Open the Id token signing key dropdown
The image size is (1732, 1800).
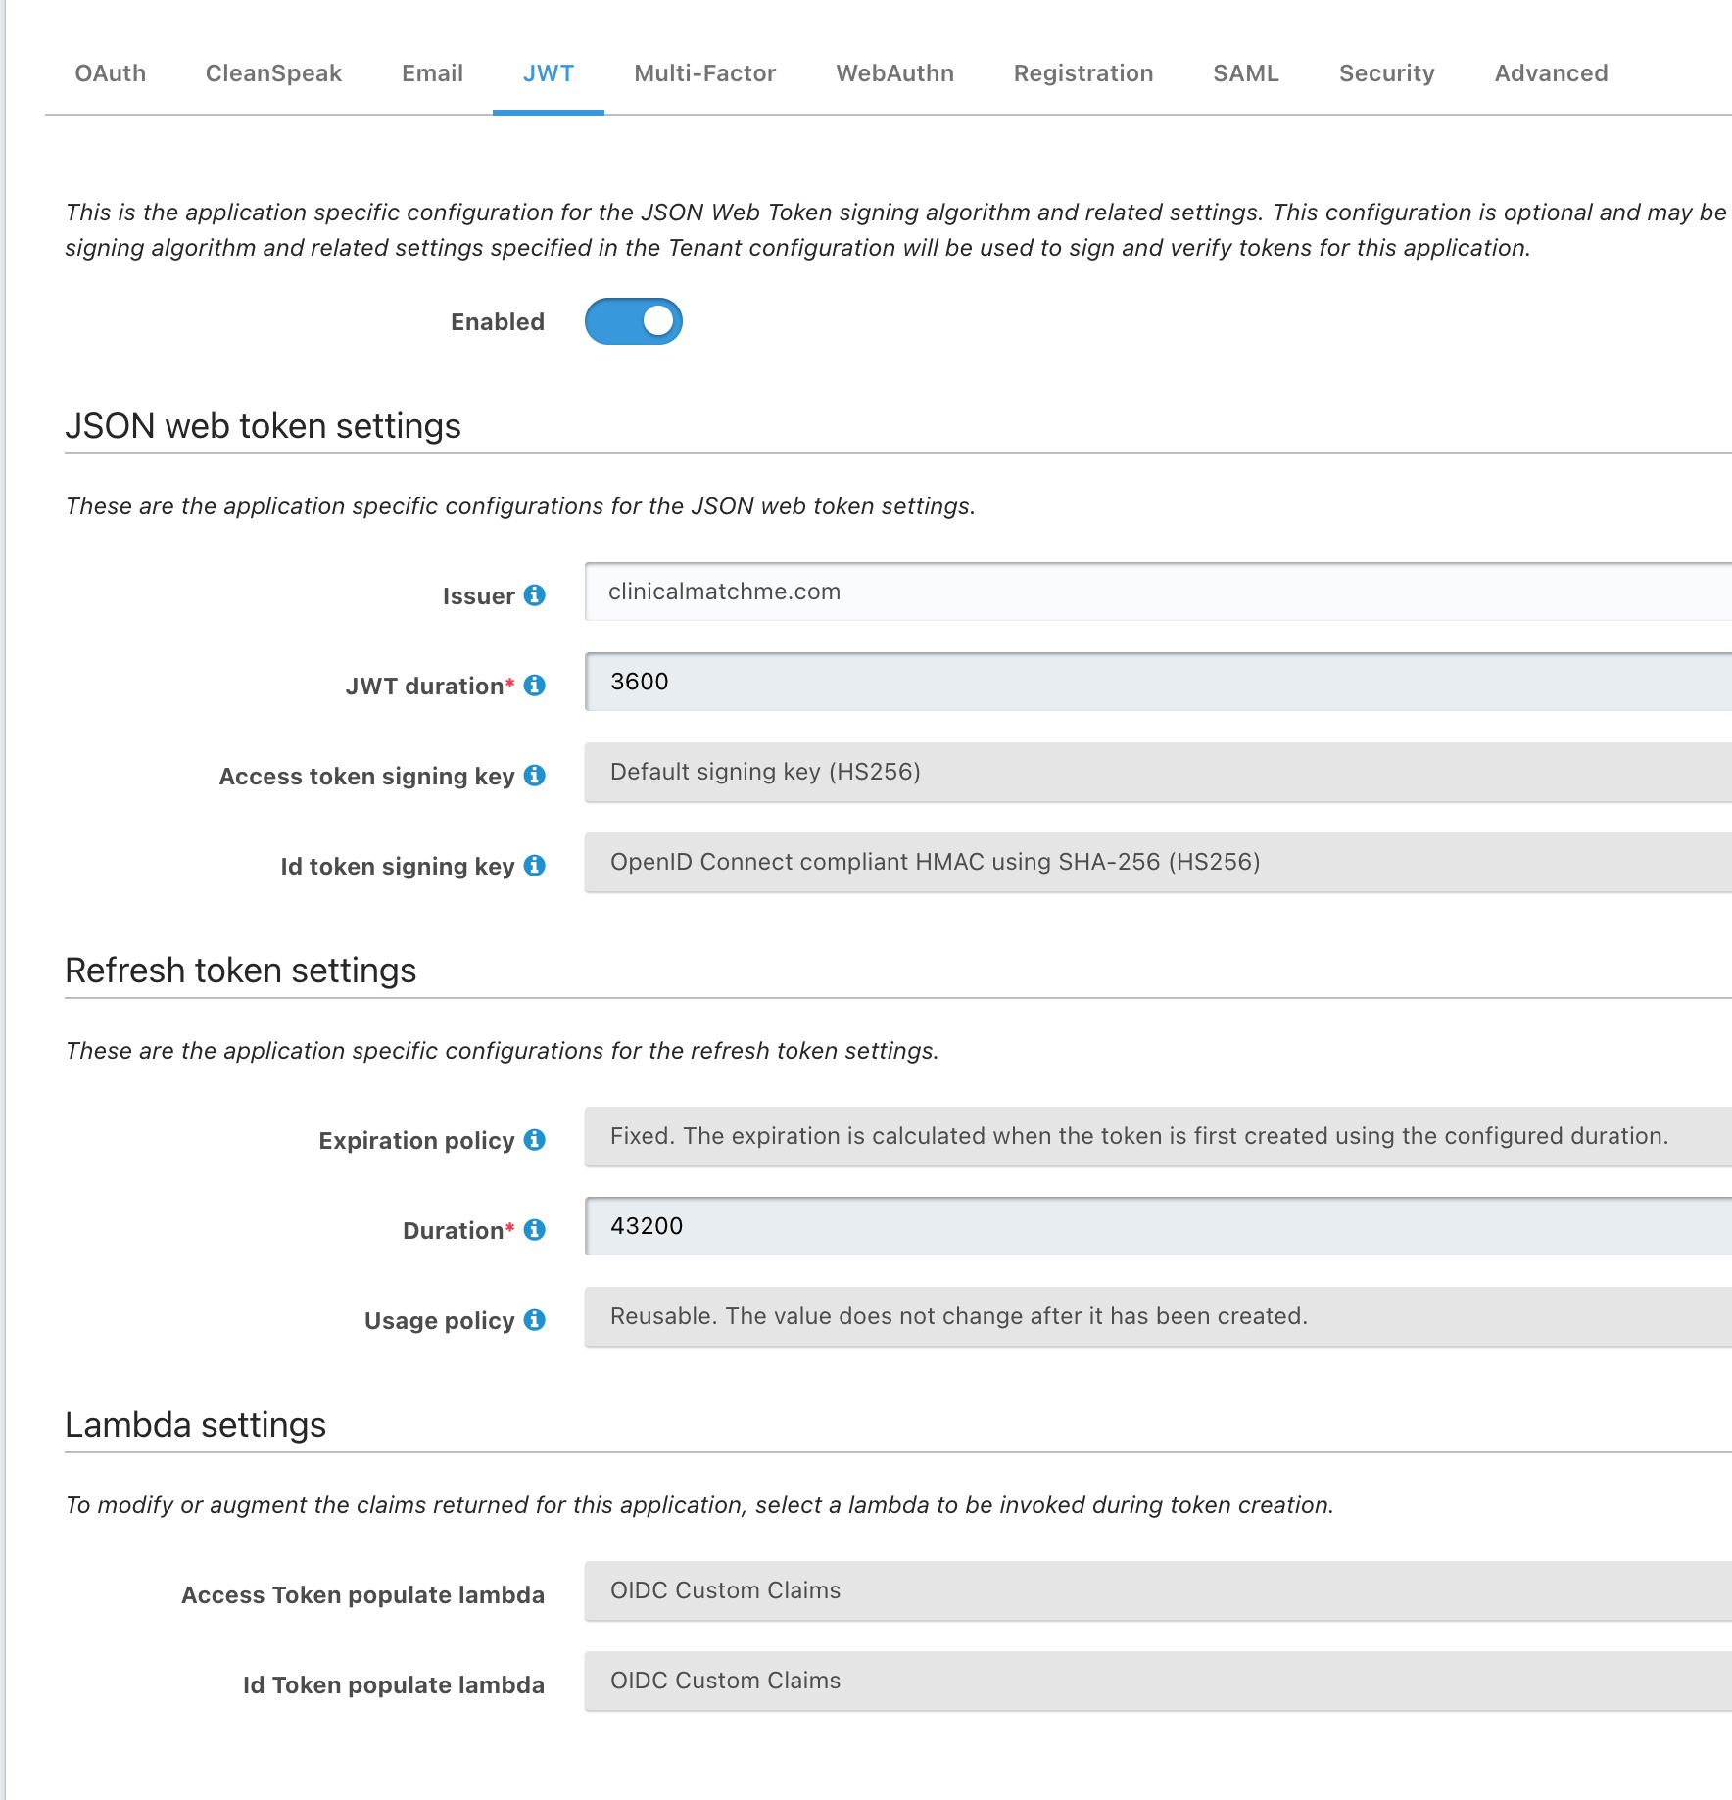click(x=1158, y=863)
